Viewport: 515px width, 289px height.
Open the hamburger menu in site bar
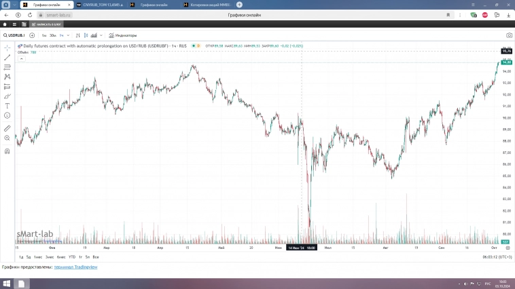tap(14, 24)
